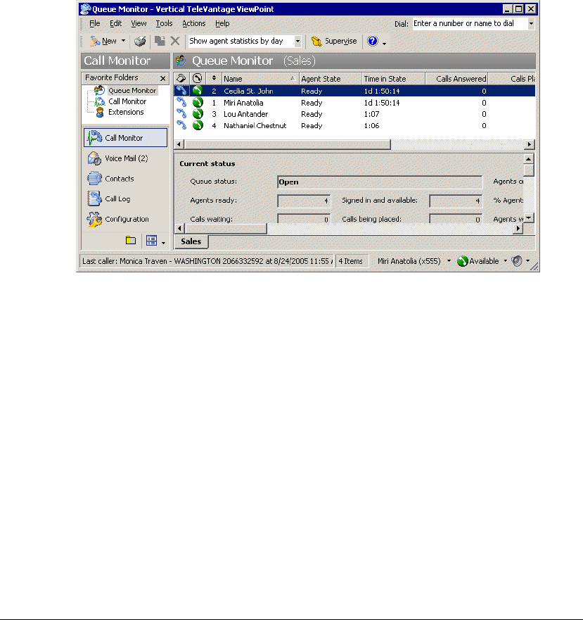
Task: Click the Supervise button in the toolbar
Action: 334,42
